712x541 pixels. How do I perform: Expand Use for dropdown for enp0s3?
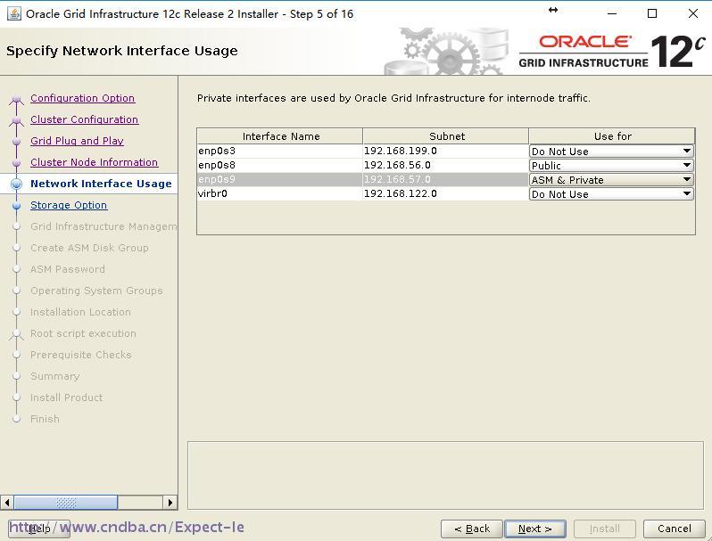coord(611,151)
